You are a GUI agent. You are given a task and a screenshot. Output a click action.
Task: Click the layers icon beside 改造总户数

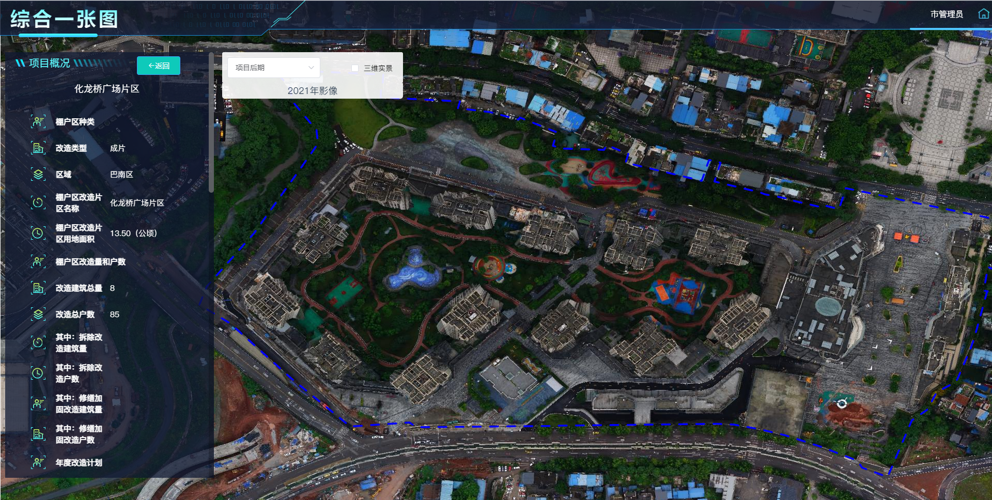coord(38,315)
